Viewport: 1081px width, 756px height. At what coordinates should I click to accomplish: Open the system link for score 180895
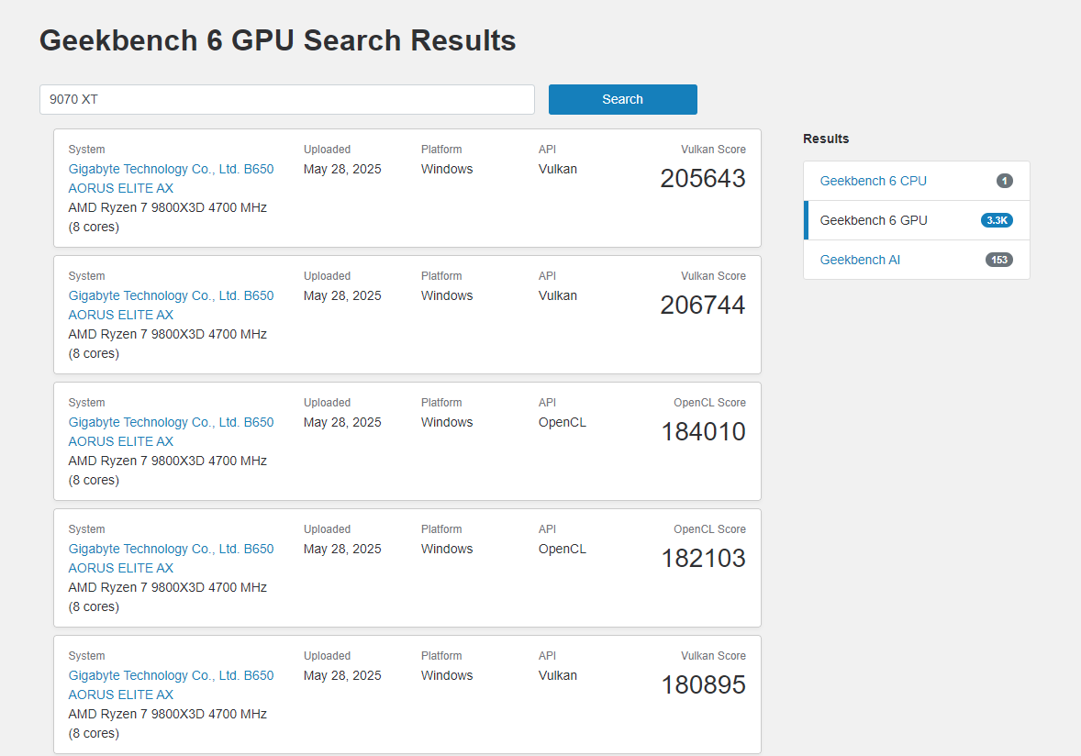pos(171,685)
